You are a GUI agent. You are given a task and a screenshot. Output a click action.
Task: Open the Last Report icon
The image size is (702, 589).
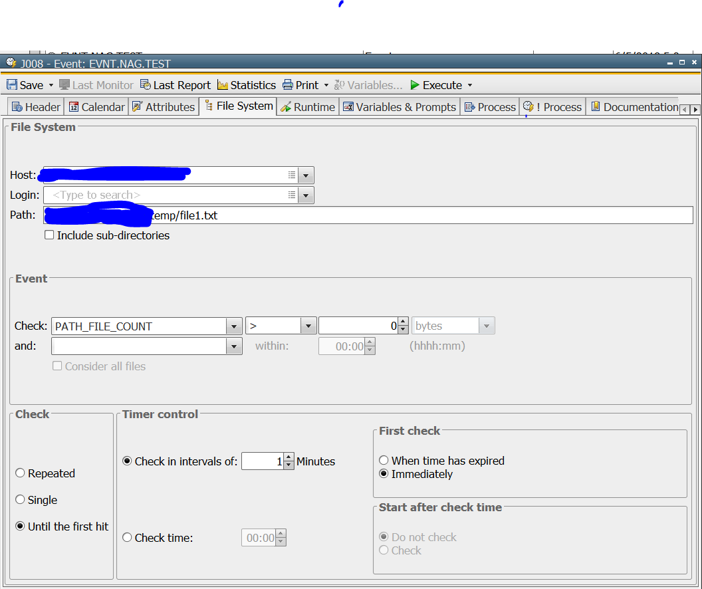[146, 84]
